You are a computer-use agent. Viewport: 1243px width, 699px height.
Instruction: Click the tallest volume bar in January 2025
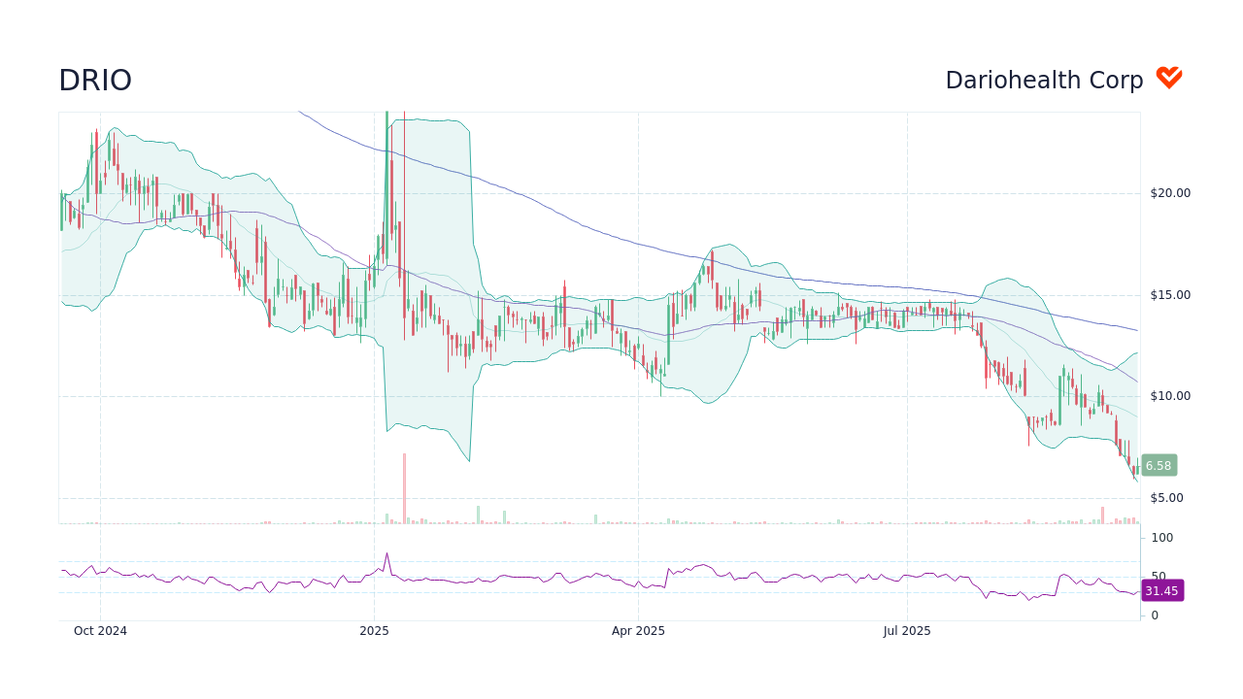click(404, 488)
